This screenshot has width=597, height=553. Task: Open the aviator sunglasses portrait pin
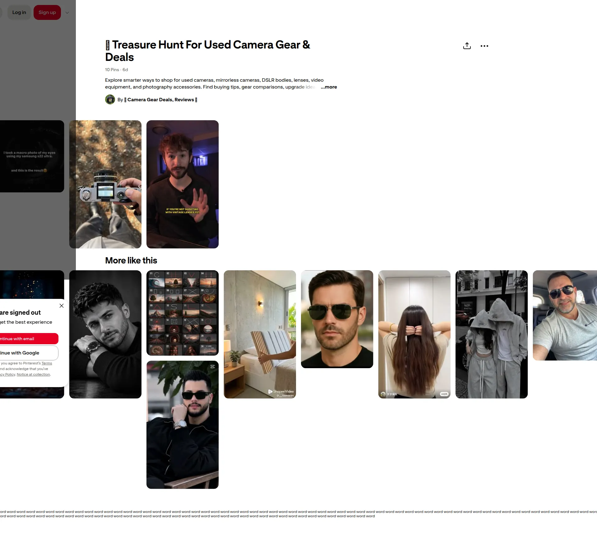click(x=337, y=319)
